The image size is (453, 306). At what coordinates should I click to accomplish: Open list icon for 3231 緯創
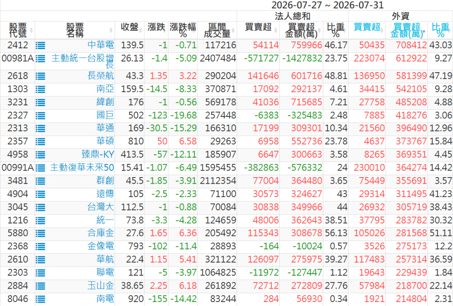(x=40, y=103)
